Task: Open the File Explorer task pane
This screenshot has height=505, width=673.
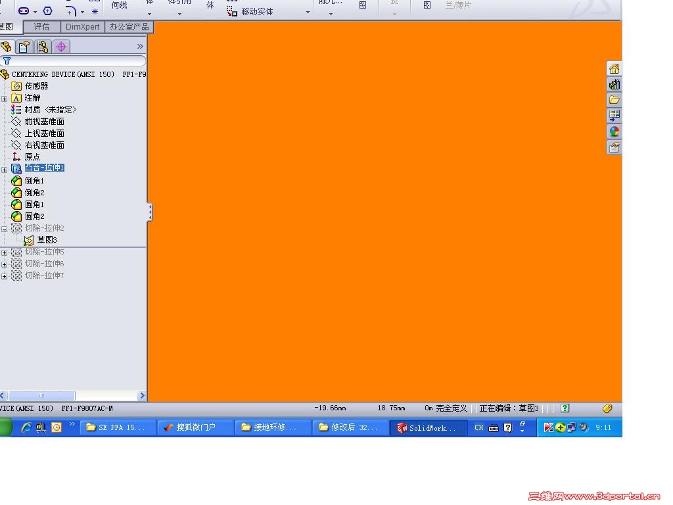Action: tap(615, 100)
